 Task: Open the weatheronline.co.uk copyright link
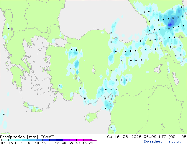tap(162, 141)
